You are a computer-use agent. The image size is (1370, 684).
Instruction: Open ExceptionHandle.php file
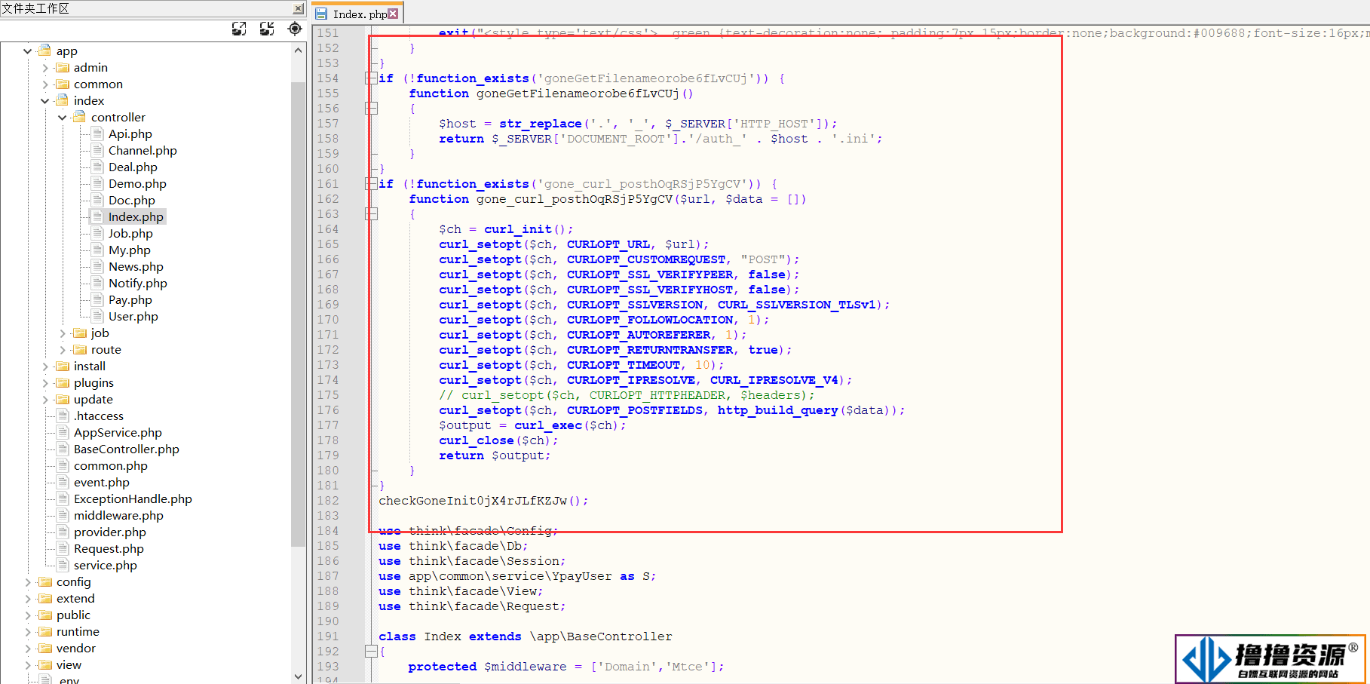(133, 499)
